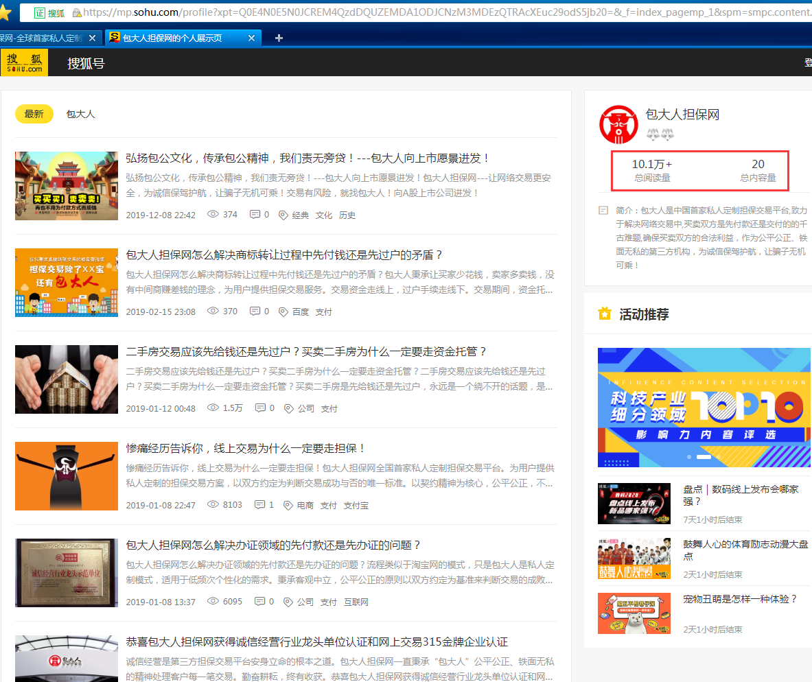Open the orange 惨痛经历 article thumbnail
Viewport: 812px width, 682px height.
coord(67,476)
